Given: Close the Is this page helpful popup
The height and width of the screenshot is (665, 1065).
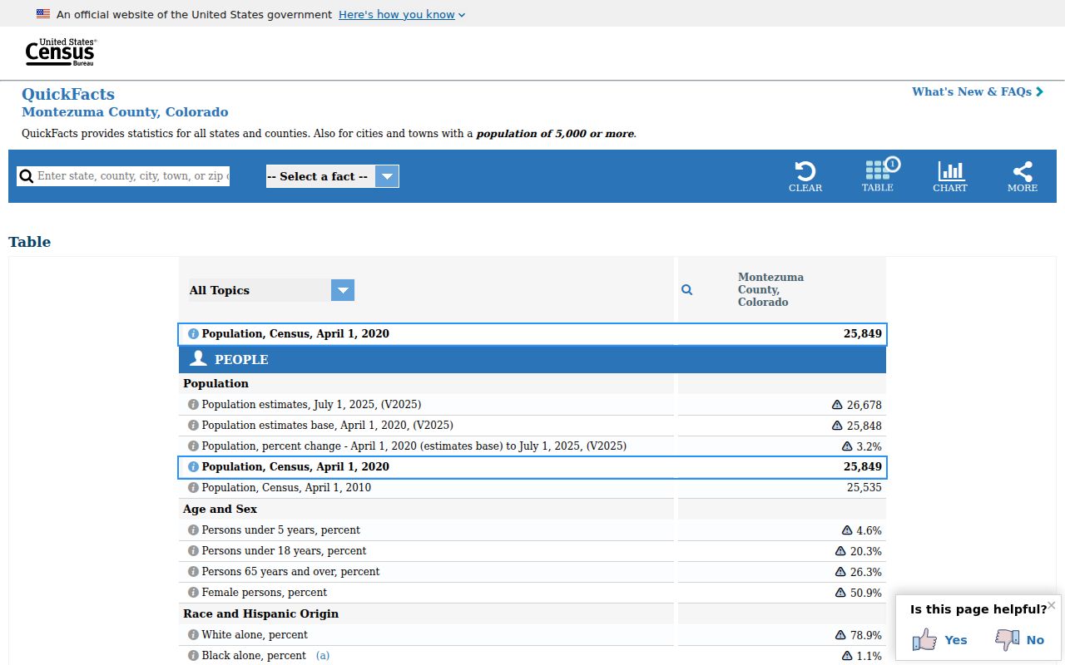Looking at the screenshot, I should pos(1052,605).
